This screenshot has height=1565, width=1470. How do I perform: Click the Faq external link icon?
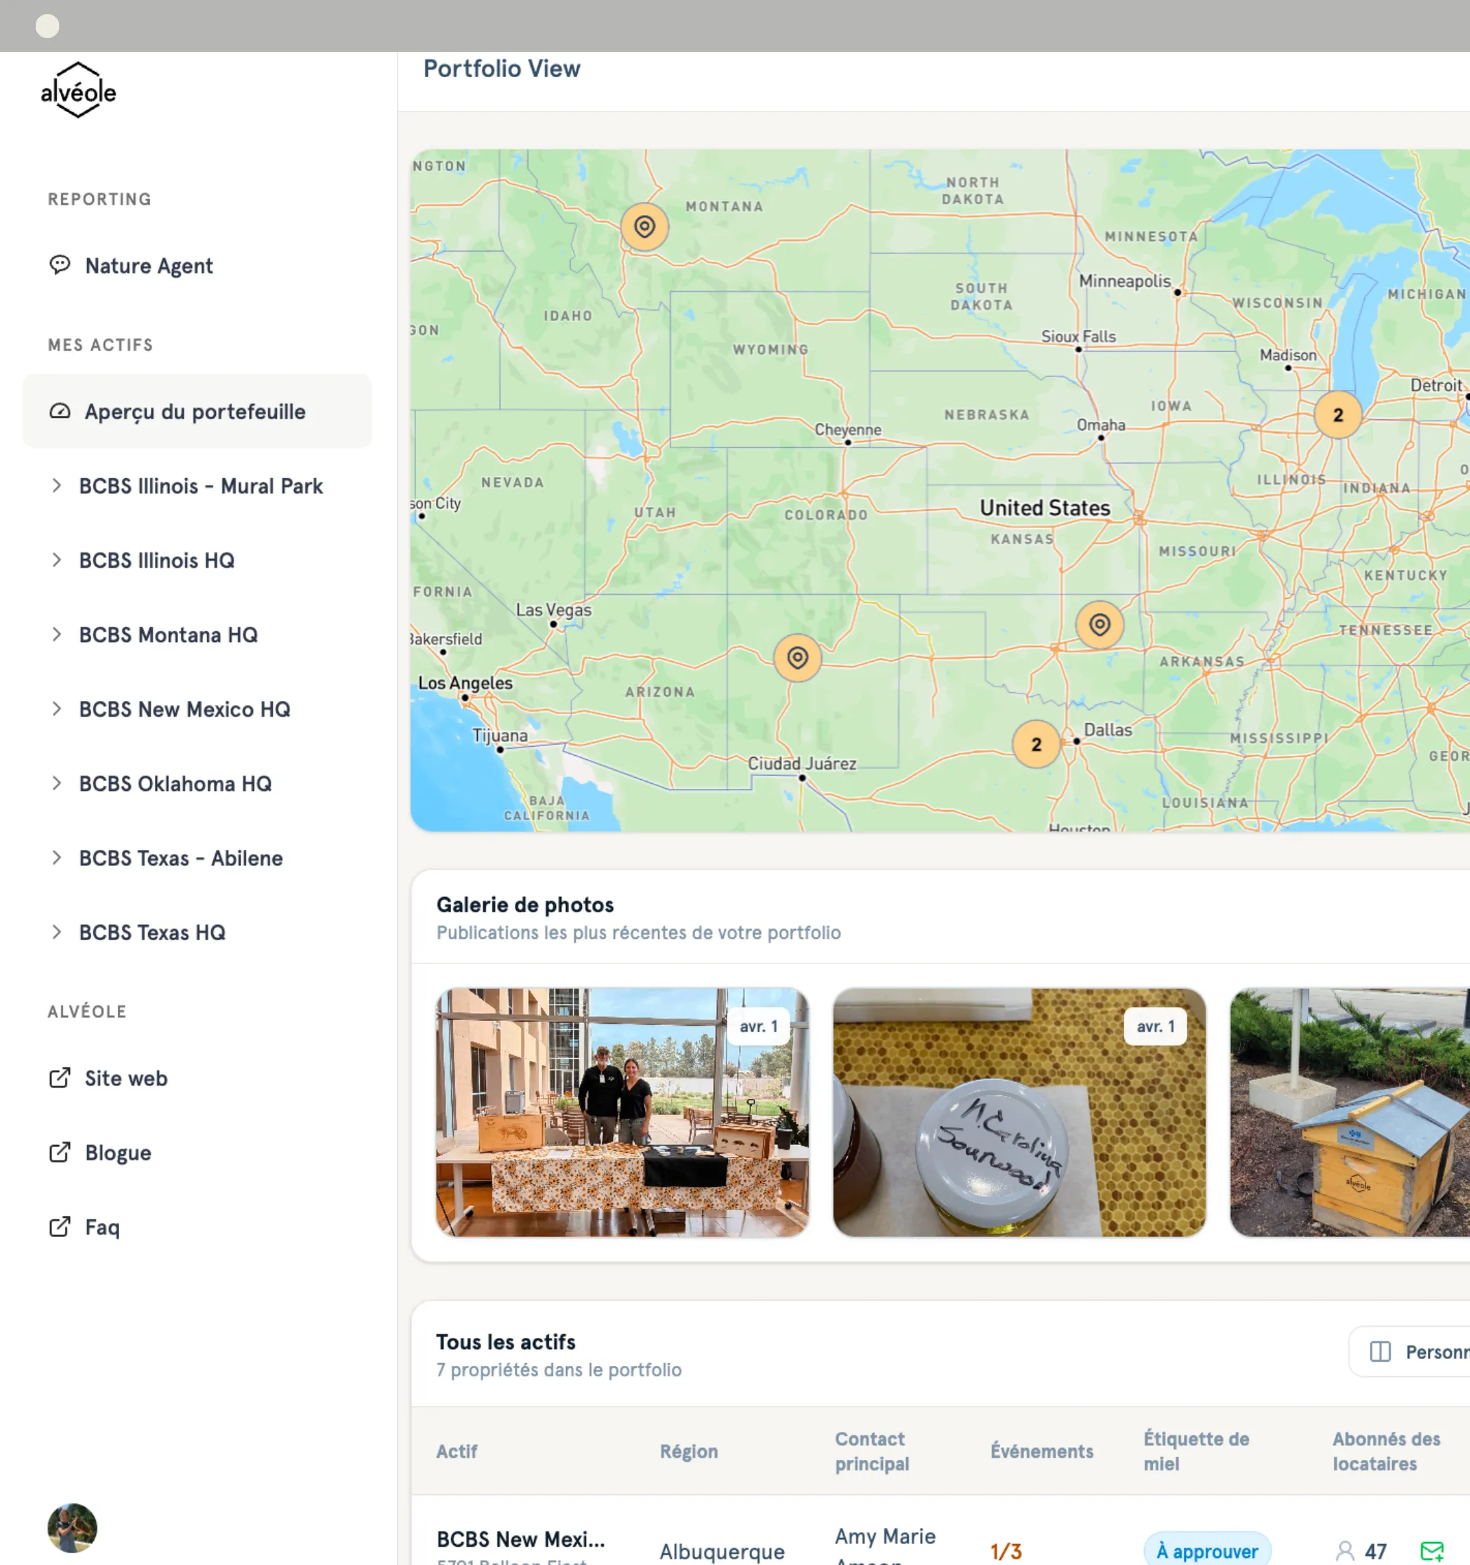(x=60, y=1226)
